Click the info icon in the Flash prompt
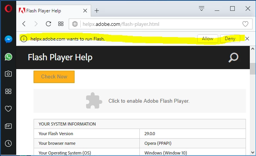 point(24,39)
